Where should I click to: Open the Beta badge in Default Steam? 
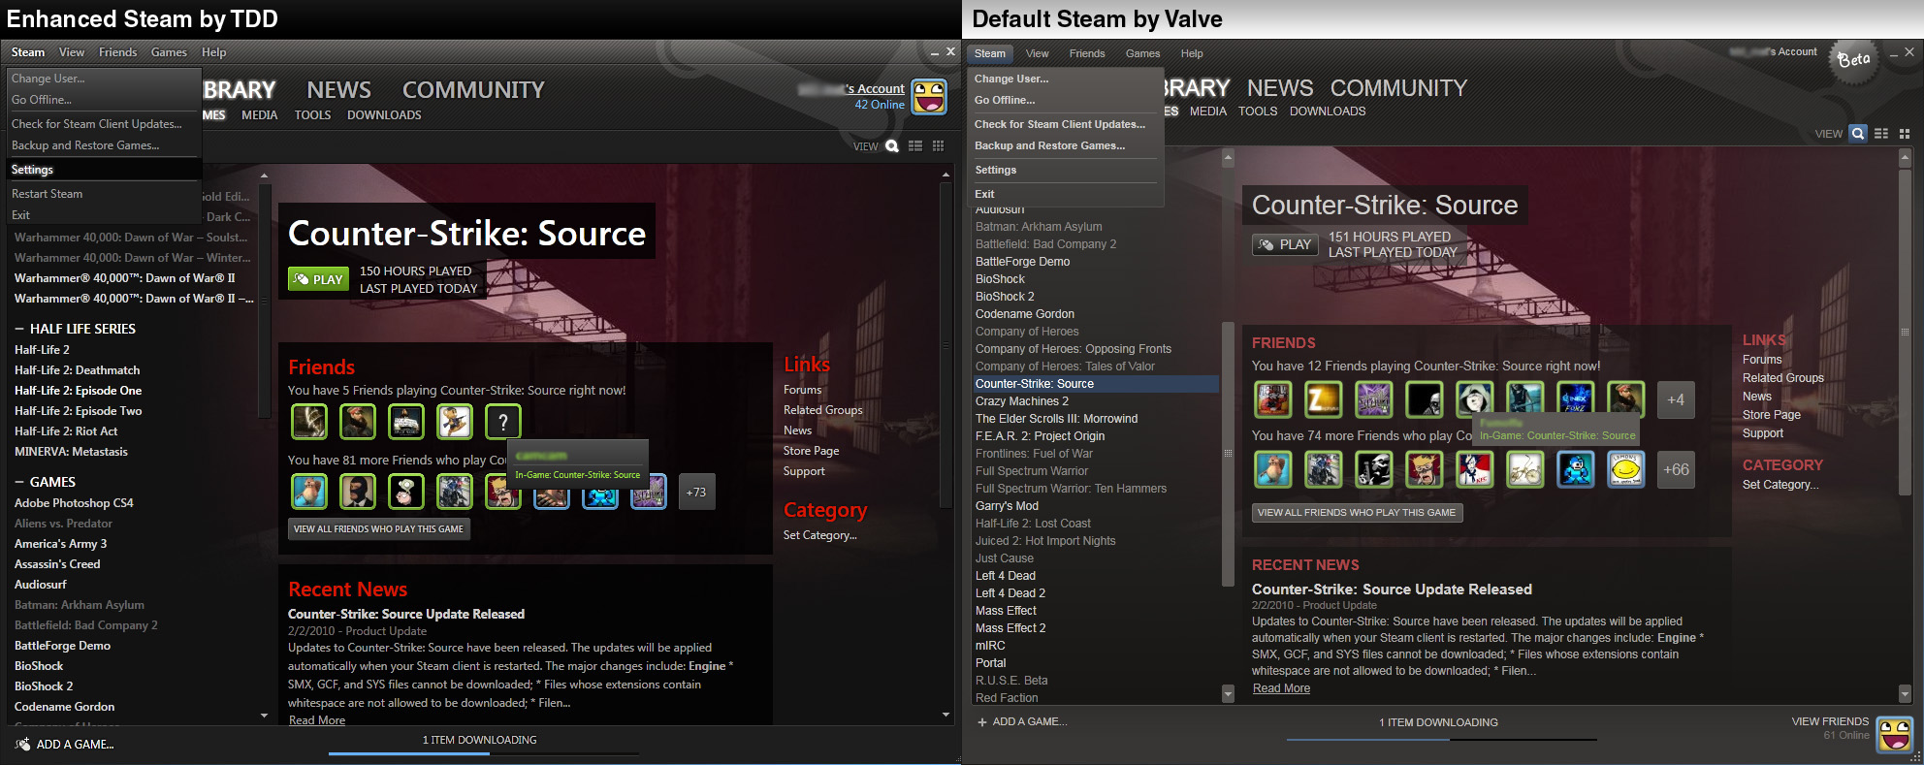coord(1853,60)
